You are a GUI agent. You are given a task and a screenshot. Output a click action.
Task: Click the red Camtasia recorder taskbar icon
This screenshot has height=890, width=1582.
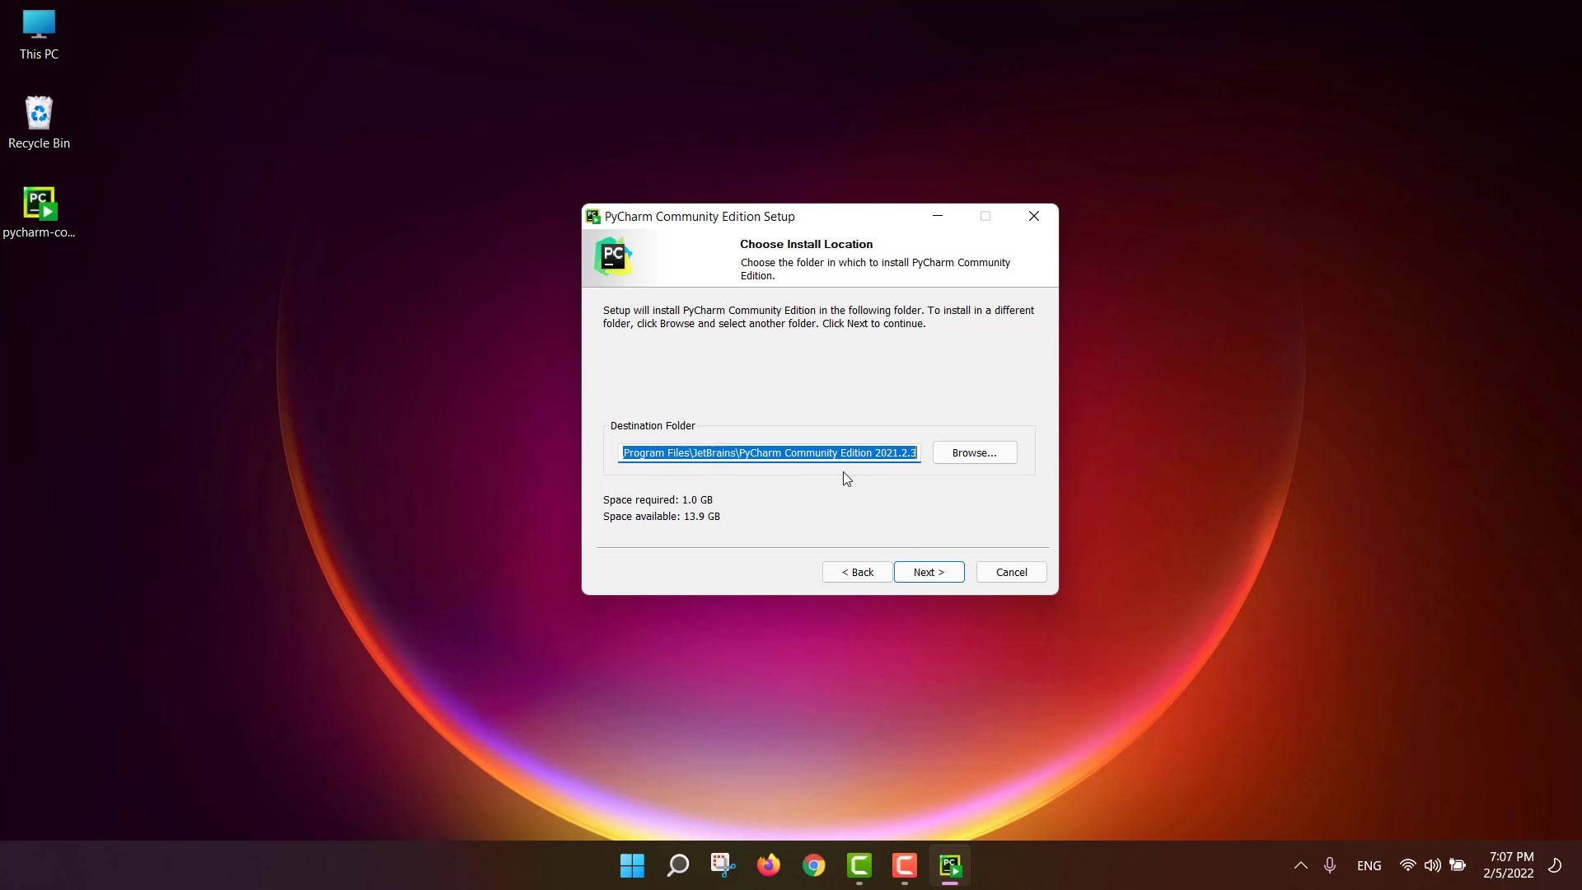pos(904,865)
